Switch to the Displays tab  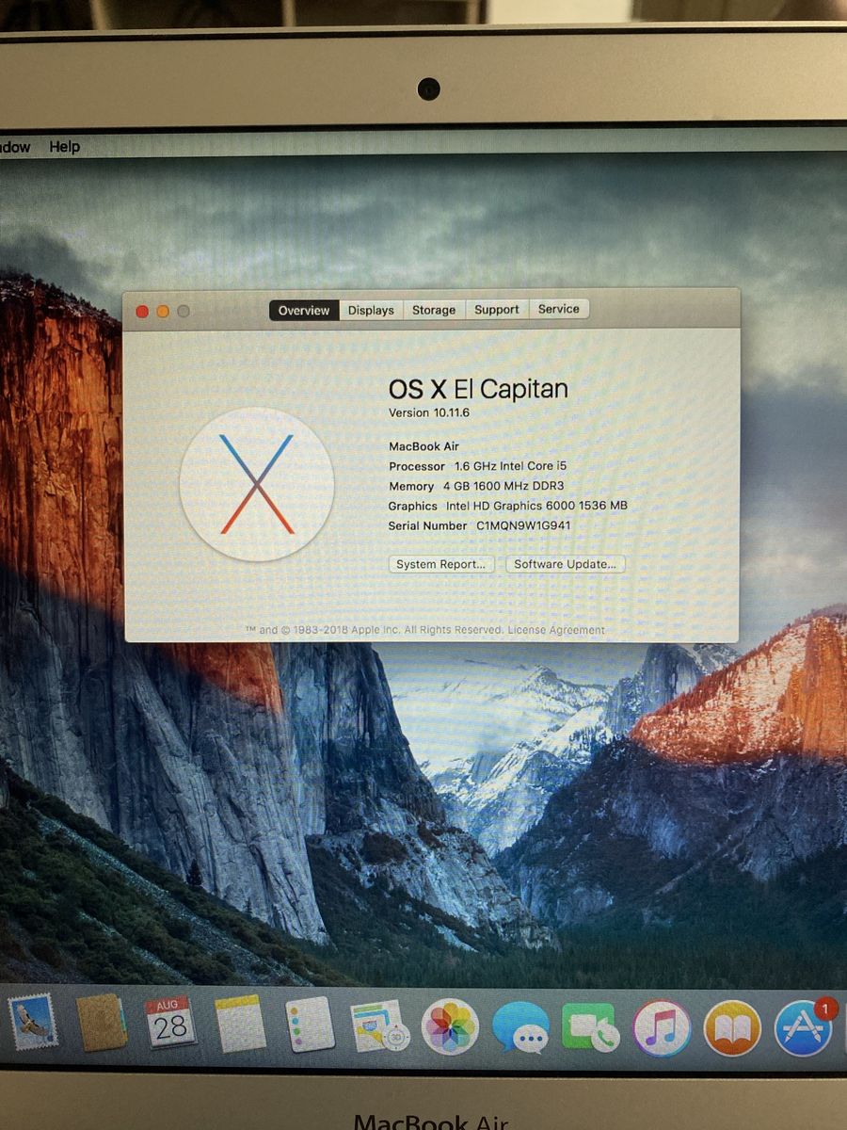coord(371,310)
